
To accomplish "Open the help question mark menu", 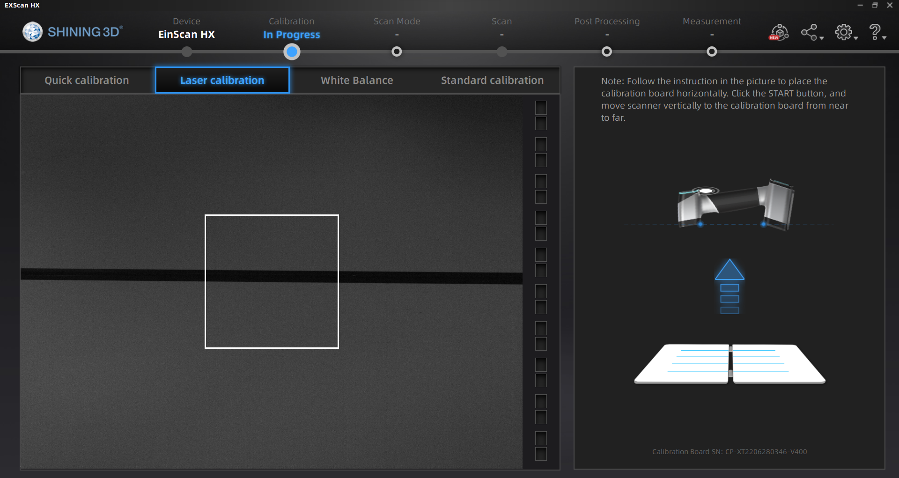I will [x=875, y=32].
